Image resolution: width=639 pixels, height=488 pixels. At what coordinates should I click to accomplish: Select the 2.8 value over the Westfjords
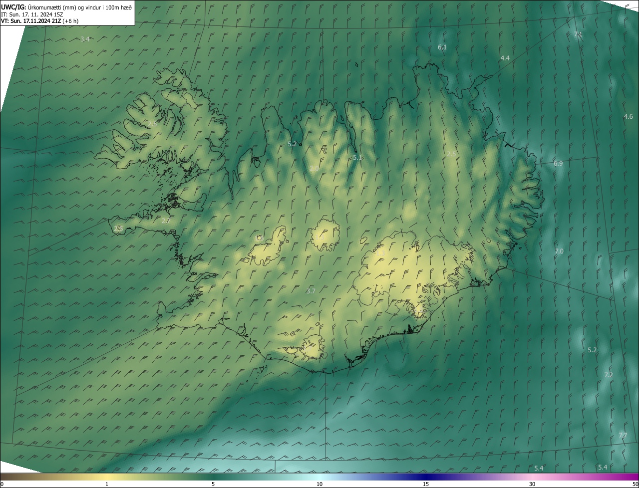click(152, 124)
